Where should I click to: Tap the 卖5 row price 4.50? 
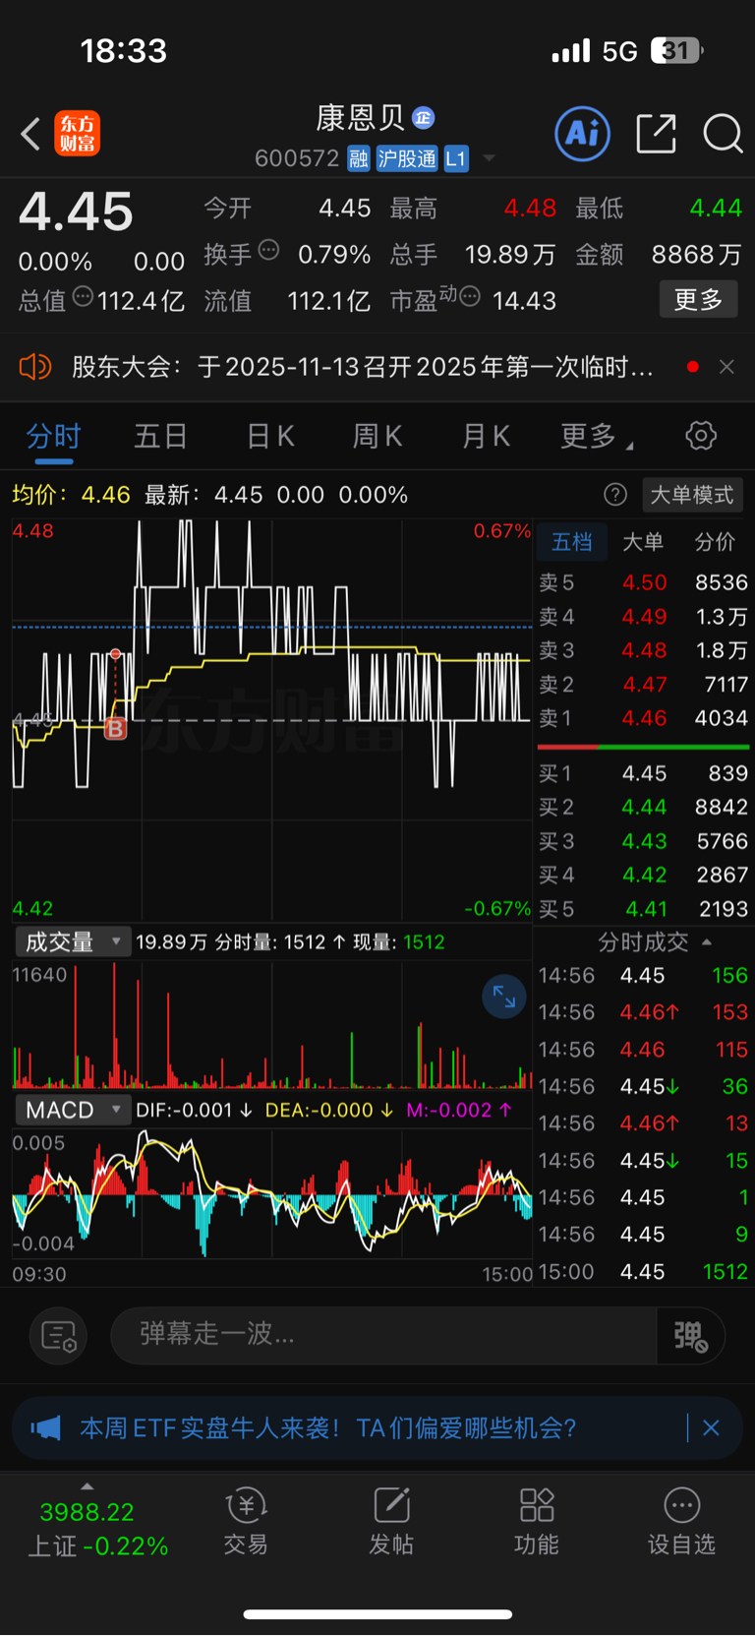[644, 582]
